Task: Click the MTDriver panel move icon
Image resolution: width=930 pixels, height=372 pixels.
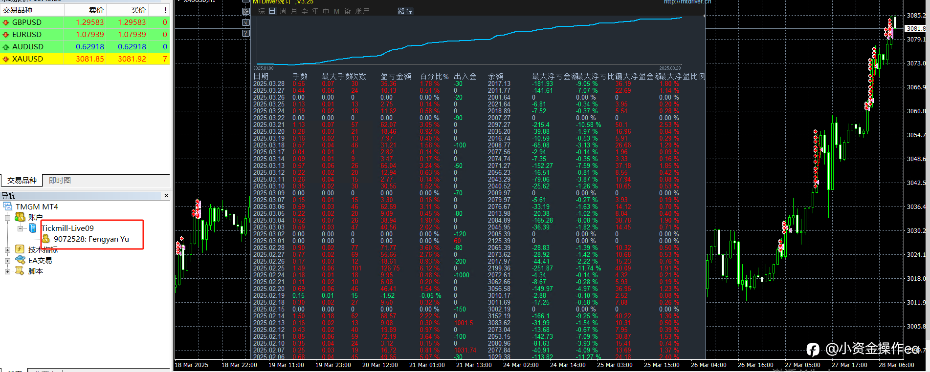Action: [246, 11]
